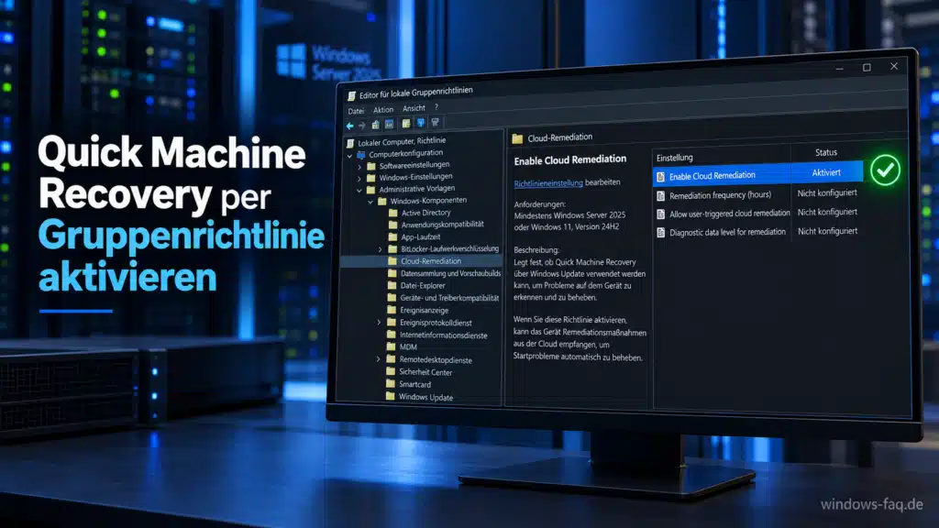The height and width of the screenshot is (528, 939).
Task: Expand the Remotedesktopdienste node
Action: click(379, 359)
